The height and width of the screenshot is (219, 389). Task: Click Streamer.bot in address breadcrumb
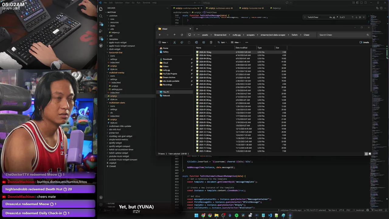pos(220,35)
